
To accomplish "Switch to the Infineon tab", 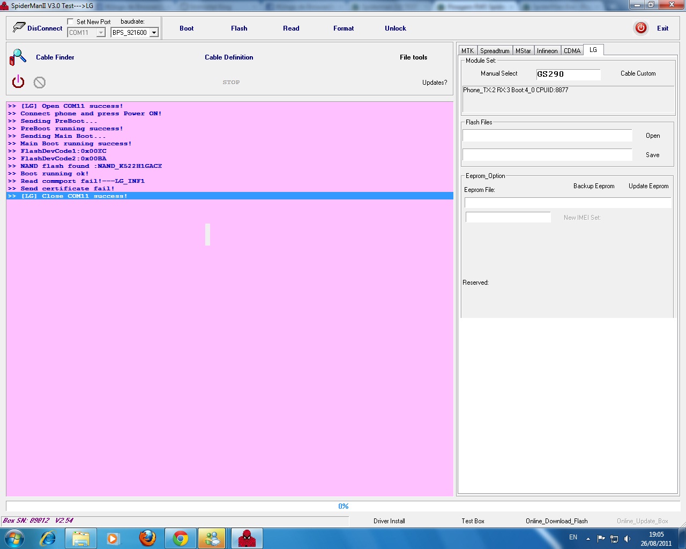I will (x=547, y=51).
